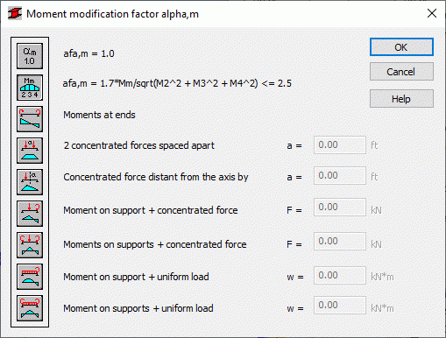The height and width of the screenshot is (338, 446).
Task: Close the Moment modification factor dialog
Action: pyautogui.click(x=432, y=13)
